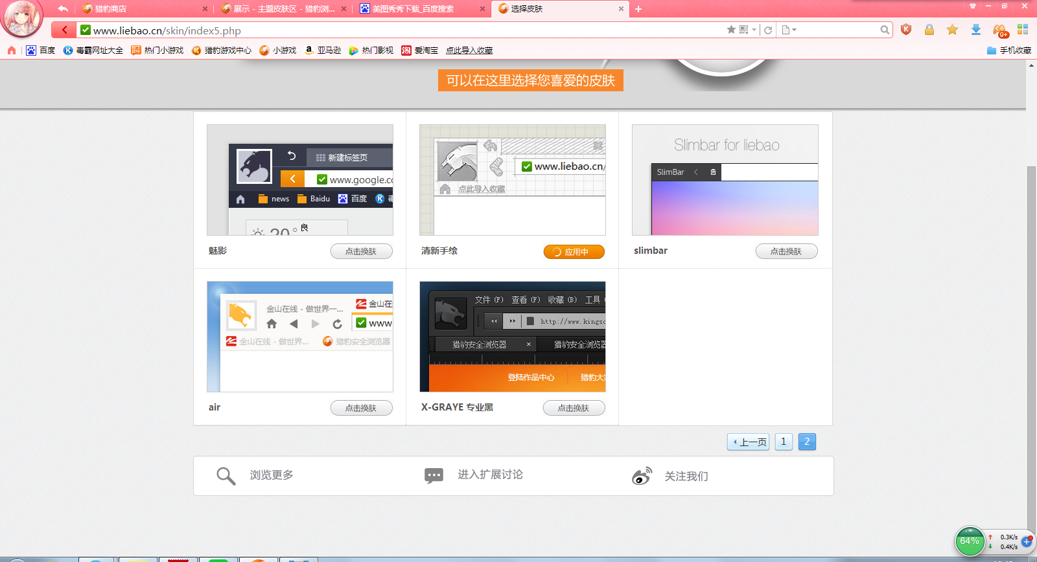Expand the QR code dropdown arrow
The width and height of the screenshot is (1037, 562).
(754, 30)
